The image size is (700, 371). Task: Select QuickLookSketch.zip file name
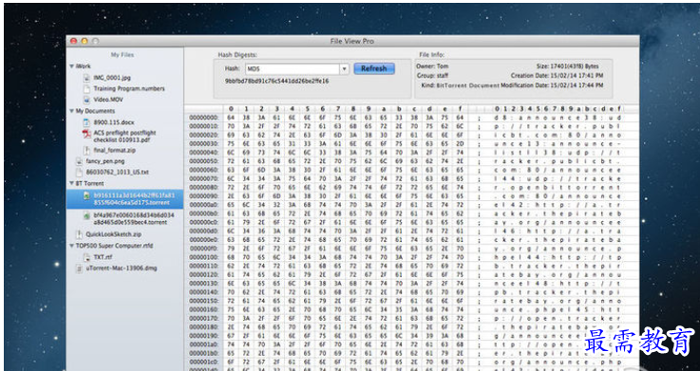(x=113, y=234)
